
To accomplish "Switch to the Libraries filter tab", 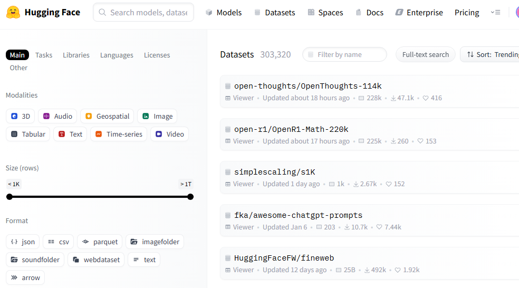I will pyautogui.click(x=76, y=55).
